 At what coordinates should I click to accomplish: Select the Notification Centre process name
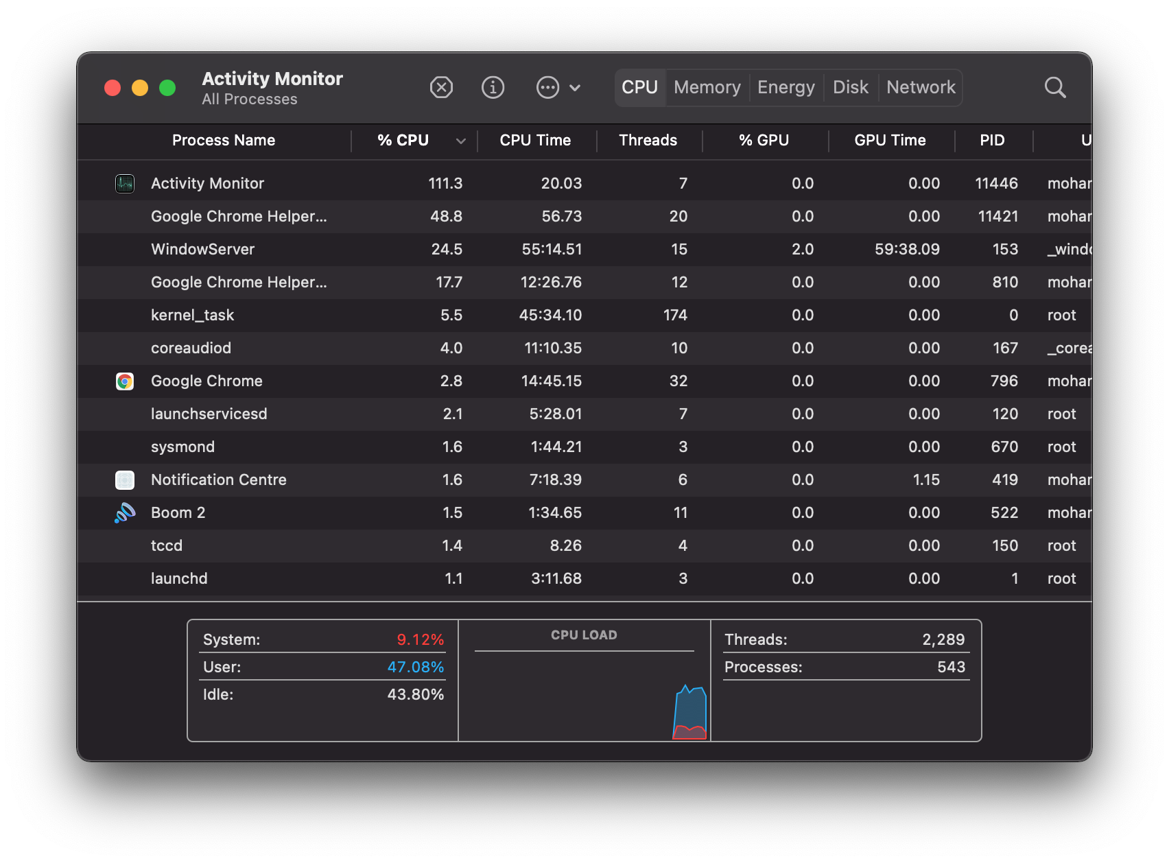219,480
